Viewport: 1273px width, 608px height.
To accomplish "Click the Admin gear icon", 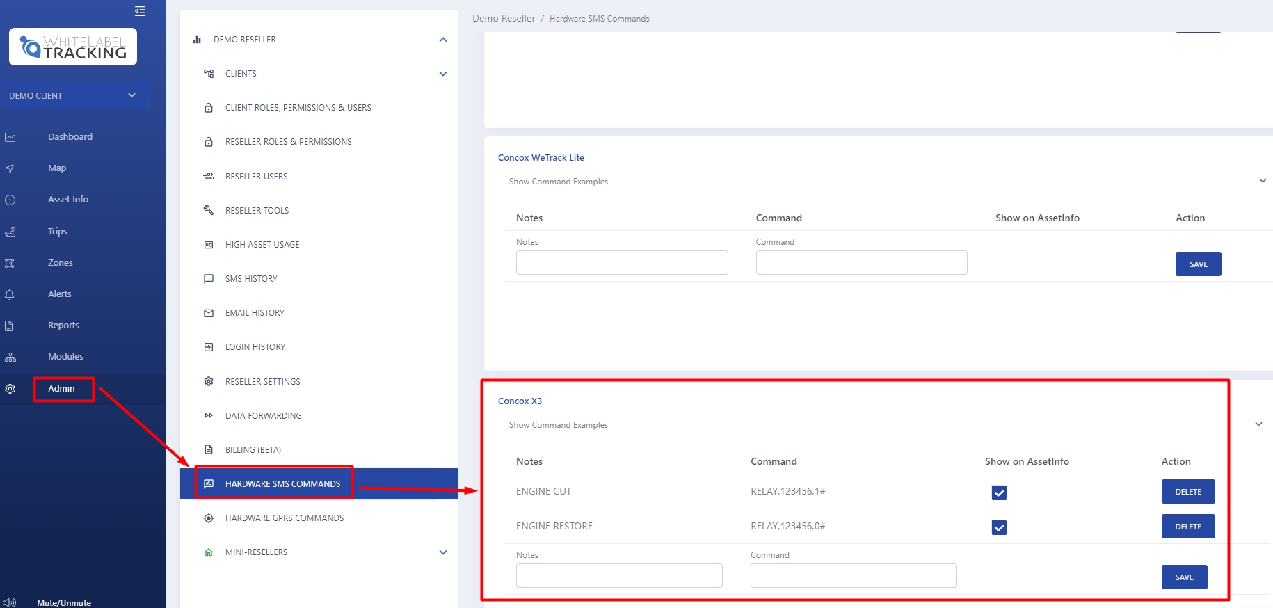I will (x=10, y=389).
